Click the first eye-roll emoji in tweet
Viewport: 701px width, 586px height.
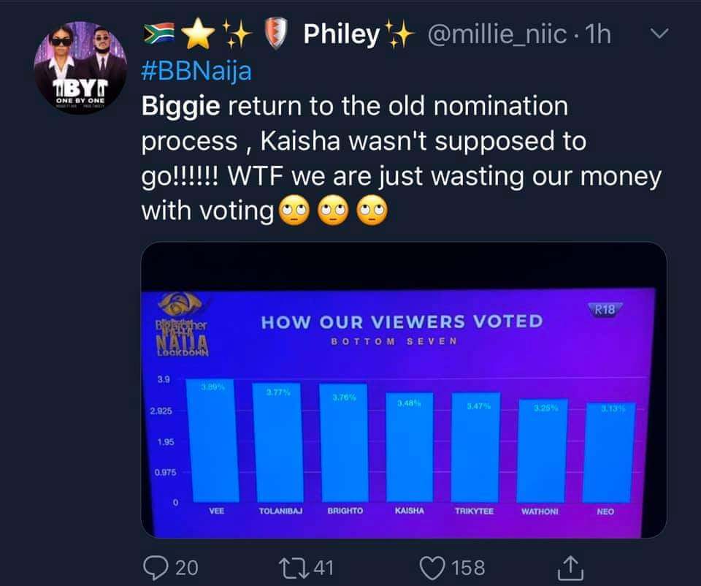[294, 210]
